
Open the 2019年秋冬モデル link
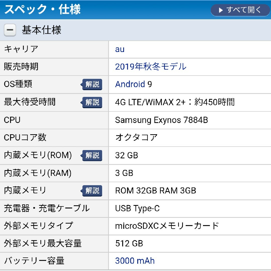[x=151, y=67]
